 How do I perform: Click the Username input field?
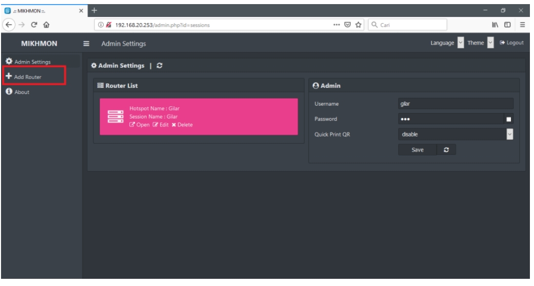point(456,104)
